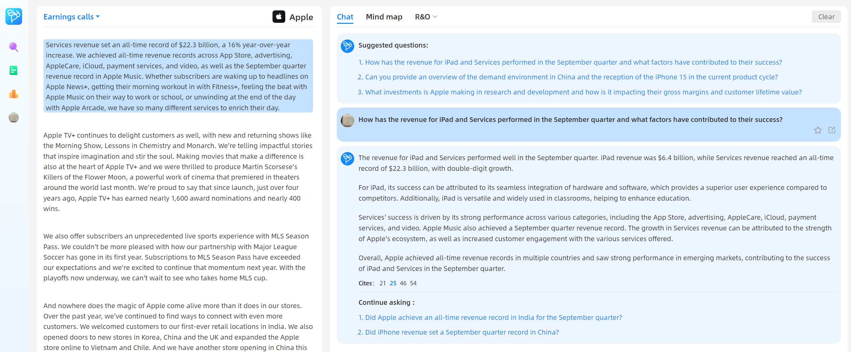Star the iPad and Services question

(x=818, y=130)
